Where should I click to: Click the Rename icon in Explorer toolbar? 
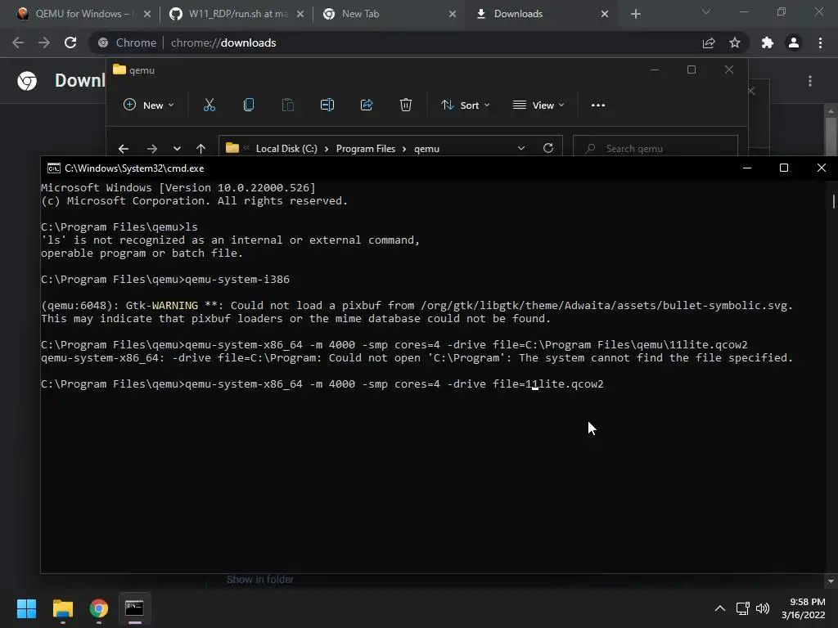click(x=327, y=105)
